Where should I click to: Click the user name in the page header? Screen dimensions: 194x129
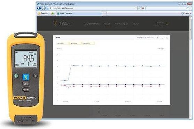(160, 23)
